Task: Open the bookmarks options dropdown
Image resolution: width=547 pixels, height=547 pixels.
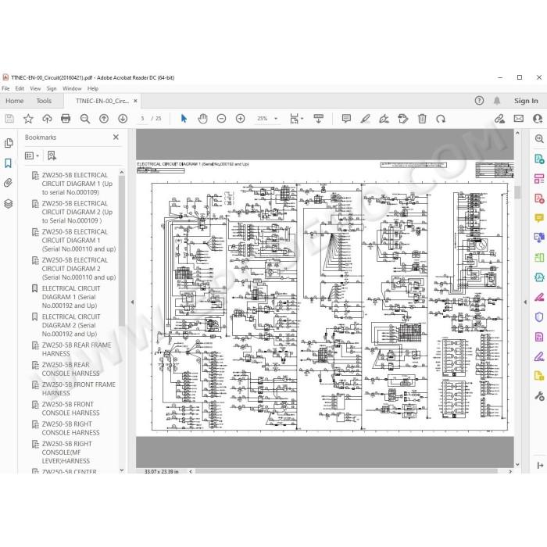Action: click(32, 156)
